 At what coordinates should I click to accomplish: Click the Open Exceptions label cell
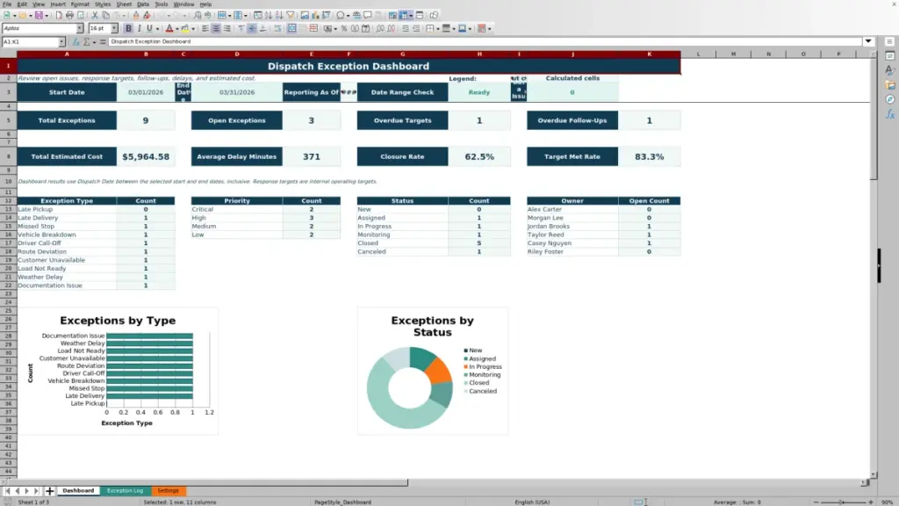click(237, 120)
